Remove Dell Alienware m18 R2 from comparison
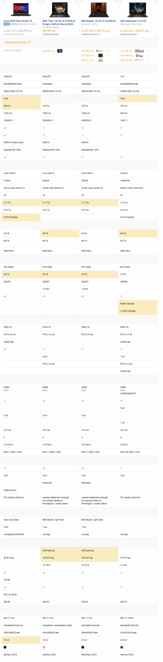Screen dimensions: 163x662 click(x=155, y=2)
